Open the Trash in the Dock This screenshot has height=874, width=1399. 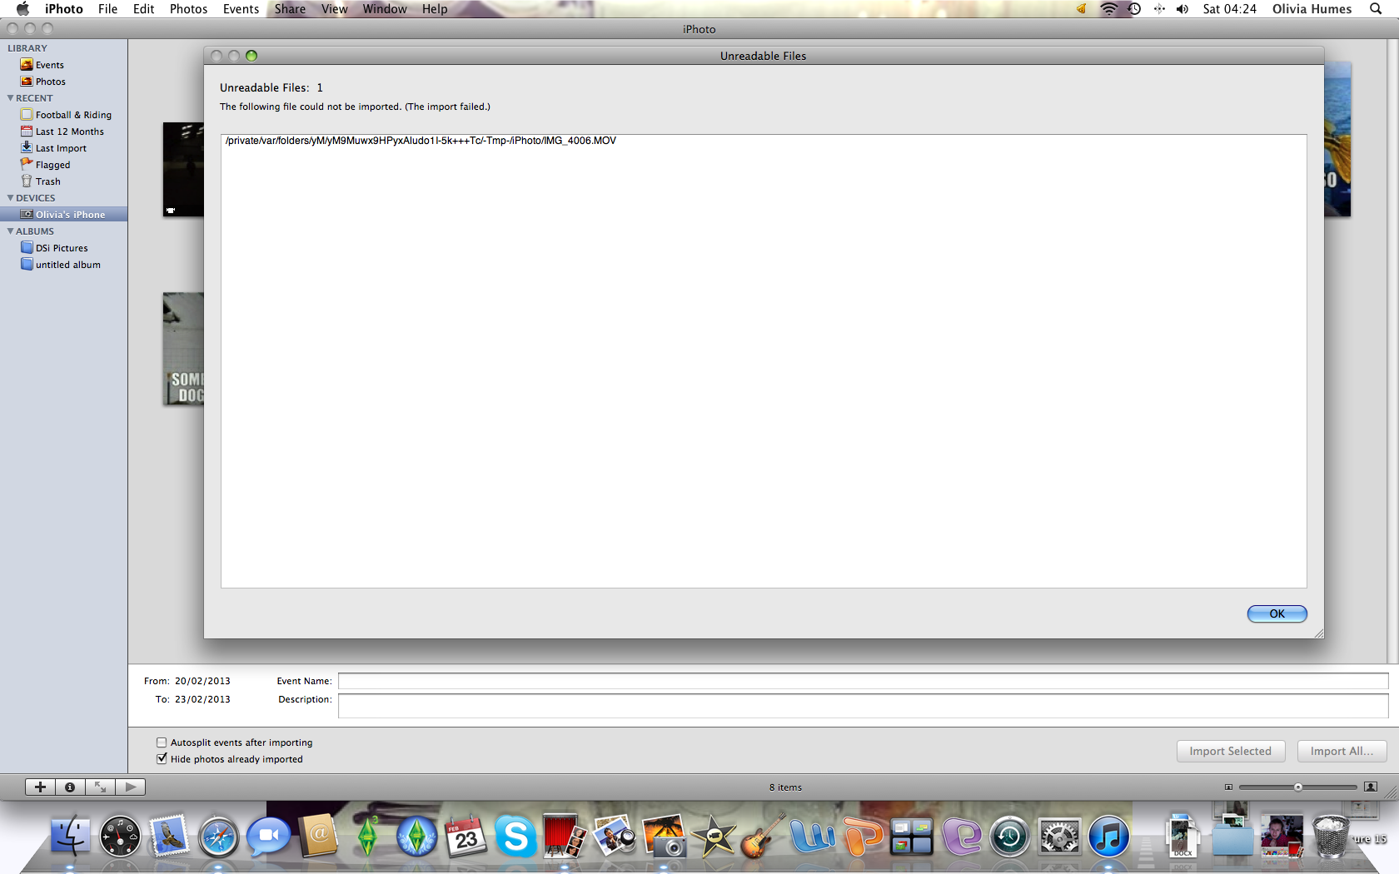pyautogui.click(x=1331, y=837)
